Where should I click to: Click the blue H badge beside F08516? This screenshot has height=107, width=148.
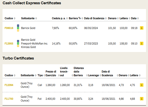coord(18,25)
